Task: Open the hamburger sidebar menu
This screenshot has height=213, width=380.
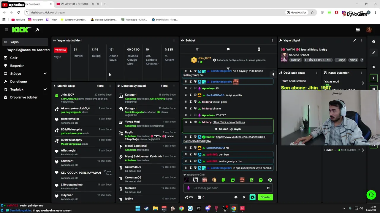Action: pyautogui.click(x=6, y=30)
